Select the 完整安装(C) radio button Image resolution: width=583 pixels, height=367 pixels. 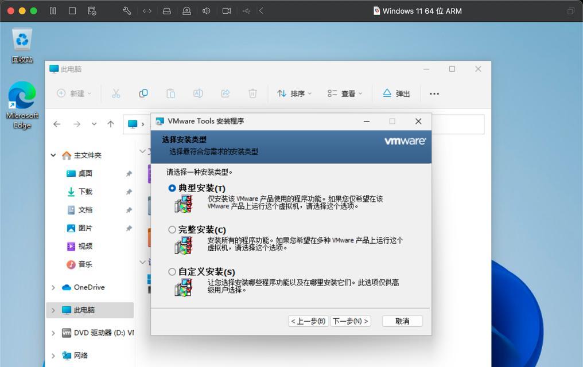point(172,230)
